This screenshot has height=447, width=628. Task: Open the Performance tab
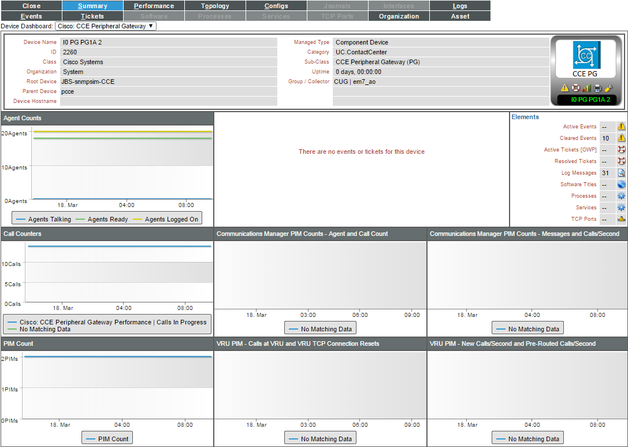[154, 6]
